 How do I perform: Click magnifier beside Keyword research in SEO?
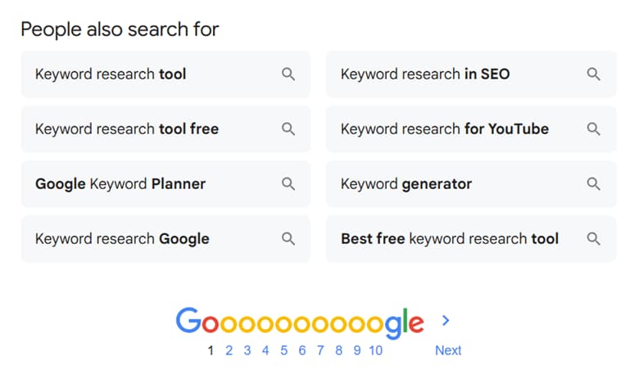point(594,74)
